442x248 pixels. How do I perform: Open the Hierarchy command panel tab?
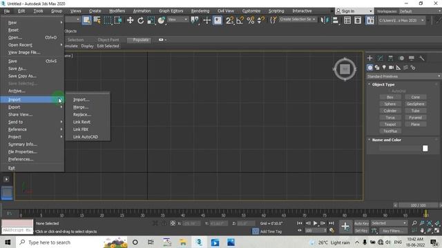pyautogui.click(x=390, y=58)
